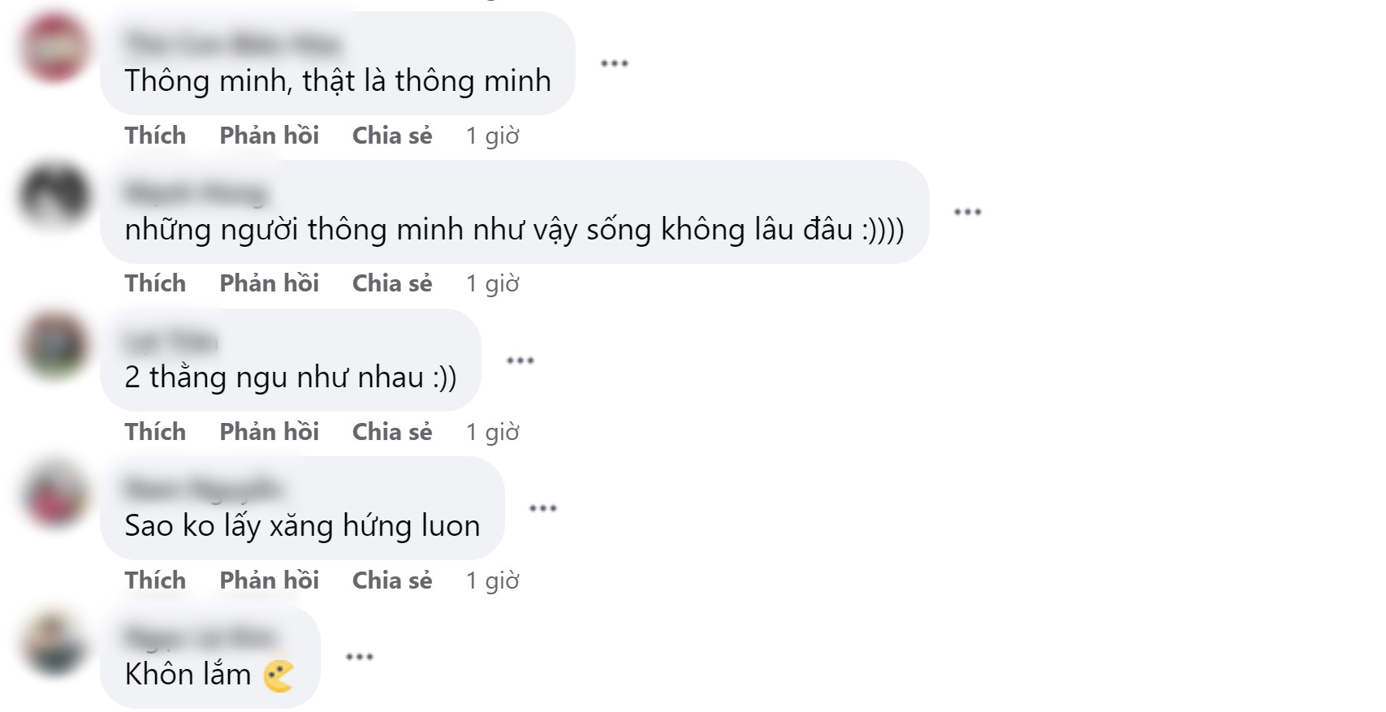Click profile avatar of "Thông minh, thật là thông minh" commenter

click(55, 48)
